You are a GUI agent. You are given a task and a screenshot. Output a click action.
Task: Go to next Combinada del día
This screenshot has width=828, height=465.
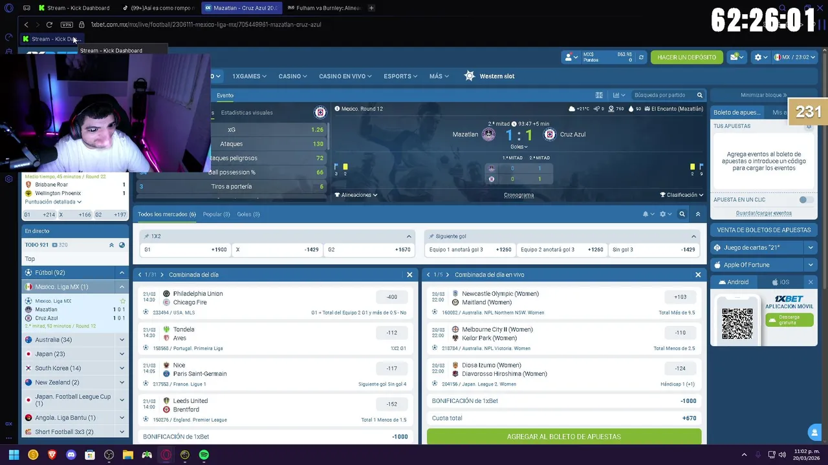click(162, 274)
